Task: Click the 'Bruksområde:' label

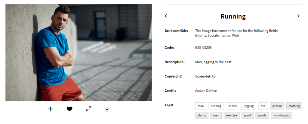Action: click(x=176, y=31)
